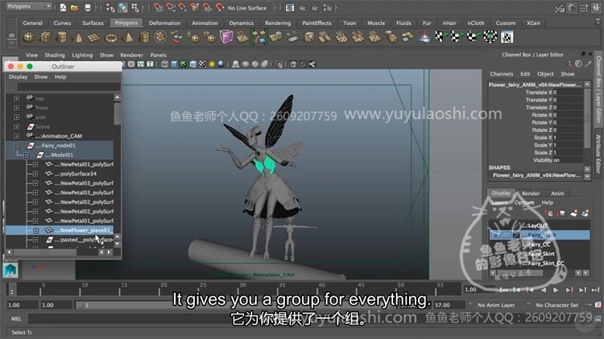Screen dimensions: 604x339
Task: Open the viewport Shading menu
Action: click(x=54, y=55)
